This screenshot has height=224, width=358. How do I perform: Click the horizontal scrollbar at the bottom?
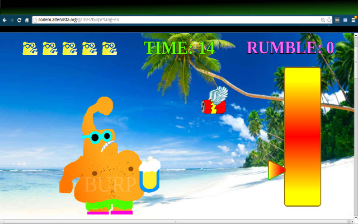tap(177, 222)
